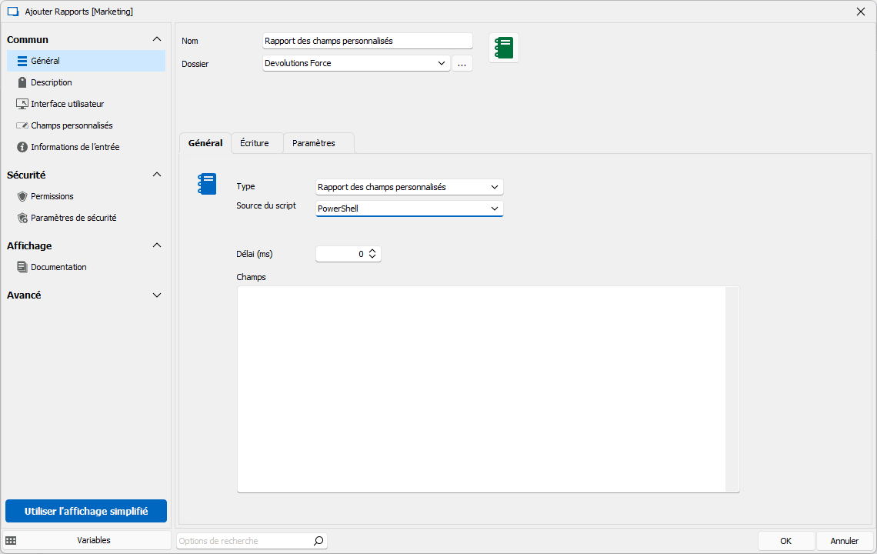Click the Général sidebar icon

coord(22,61)
